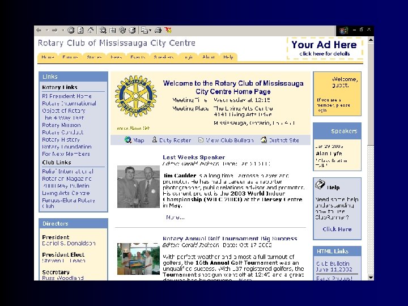Open Club Bulletin June 11 link
The height and width of the screenshot is (306, 408).
[x=334, y=266]
